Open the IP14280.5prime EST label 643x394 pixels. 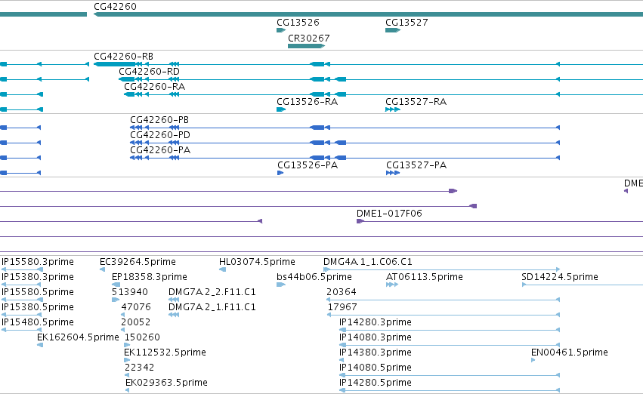[x=376, y=383]
